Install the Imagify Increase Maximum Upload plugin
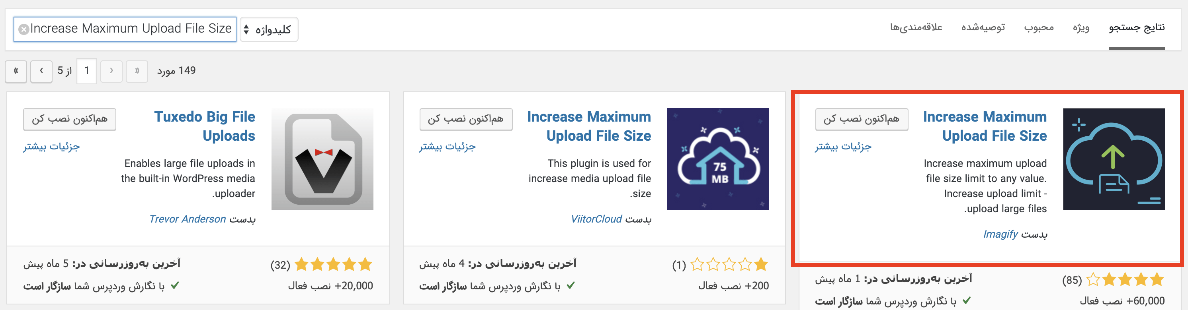1188x310 pixels. click(x=862, y=119)
